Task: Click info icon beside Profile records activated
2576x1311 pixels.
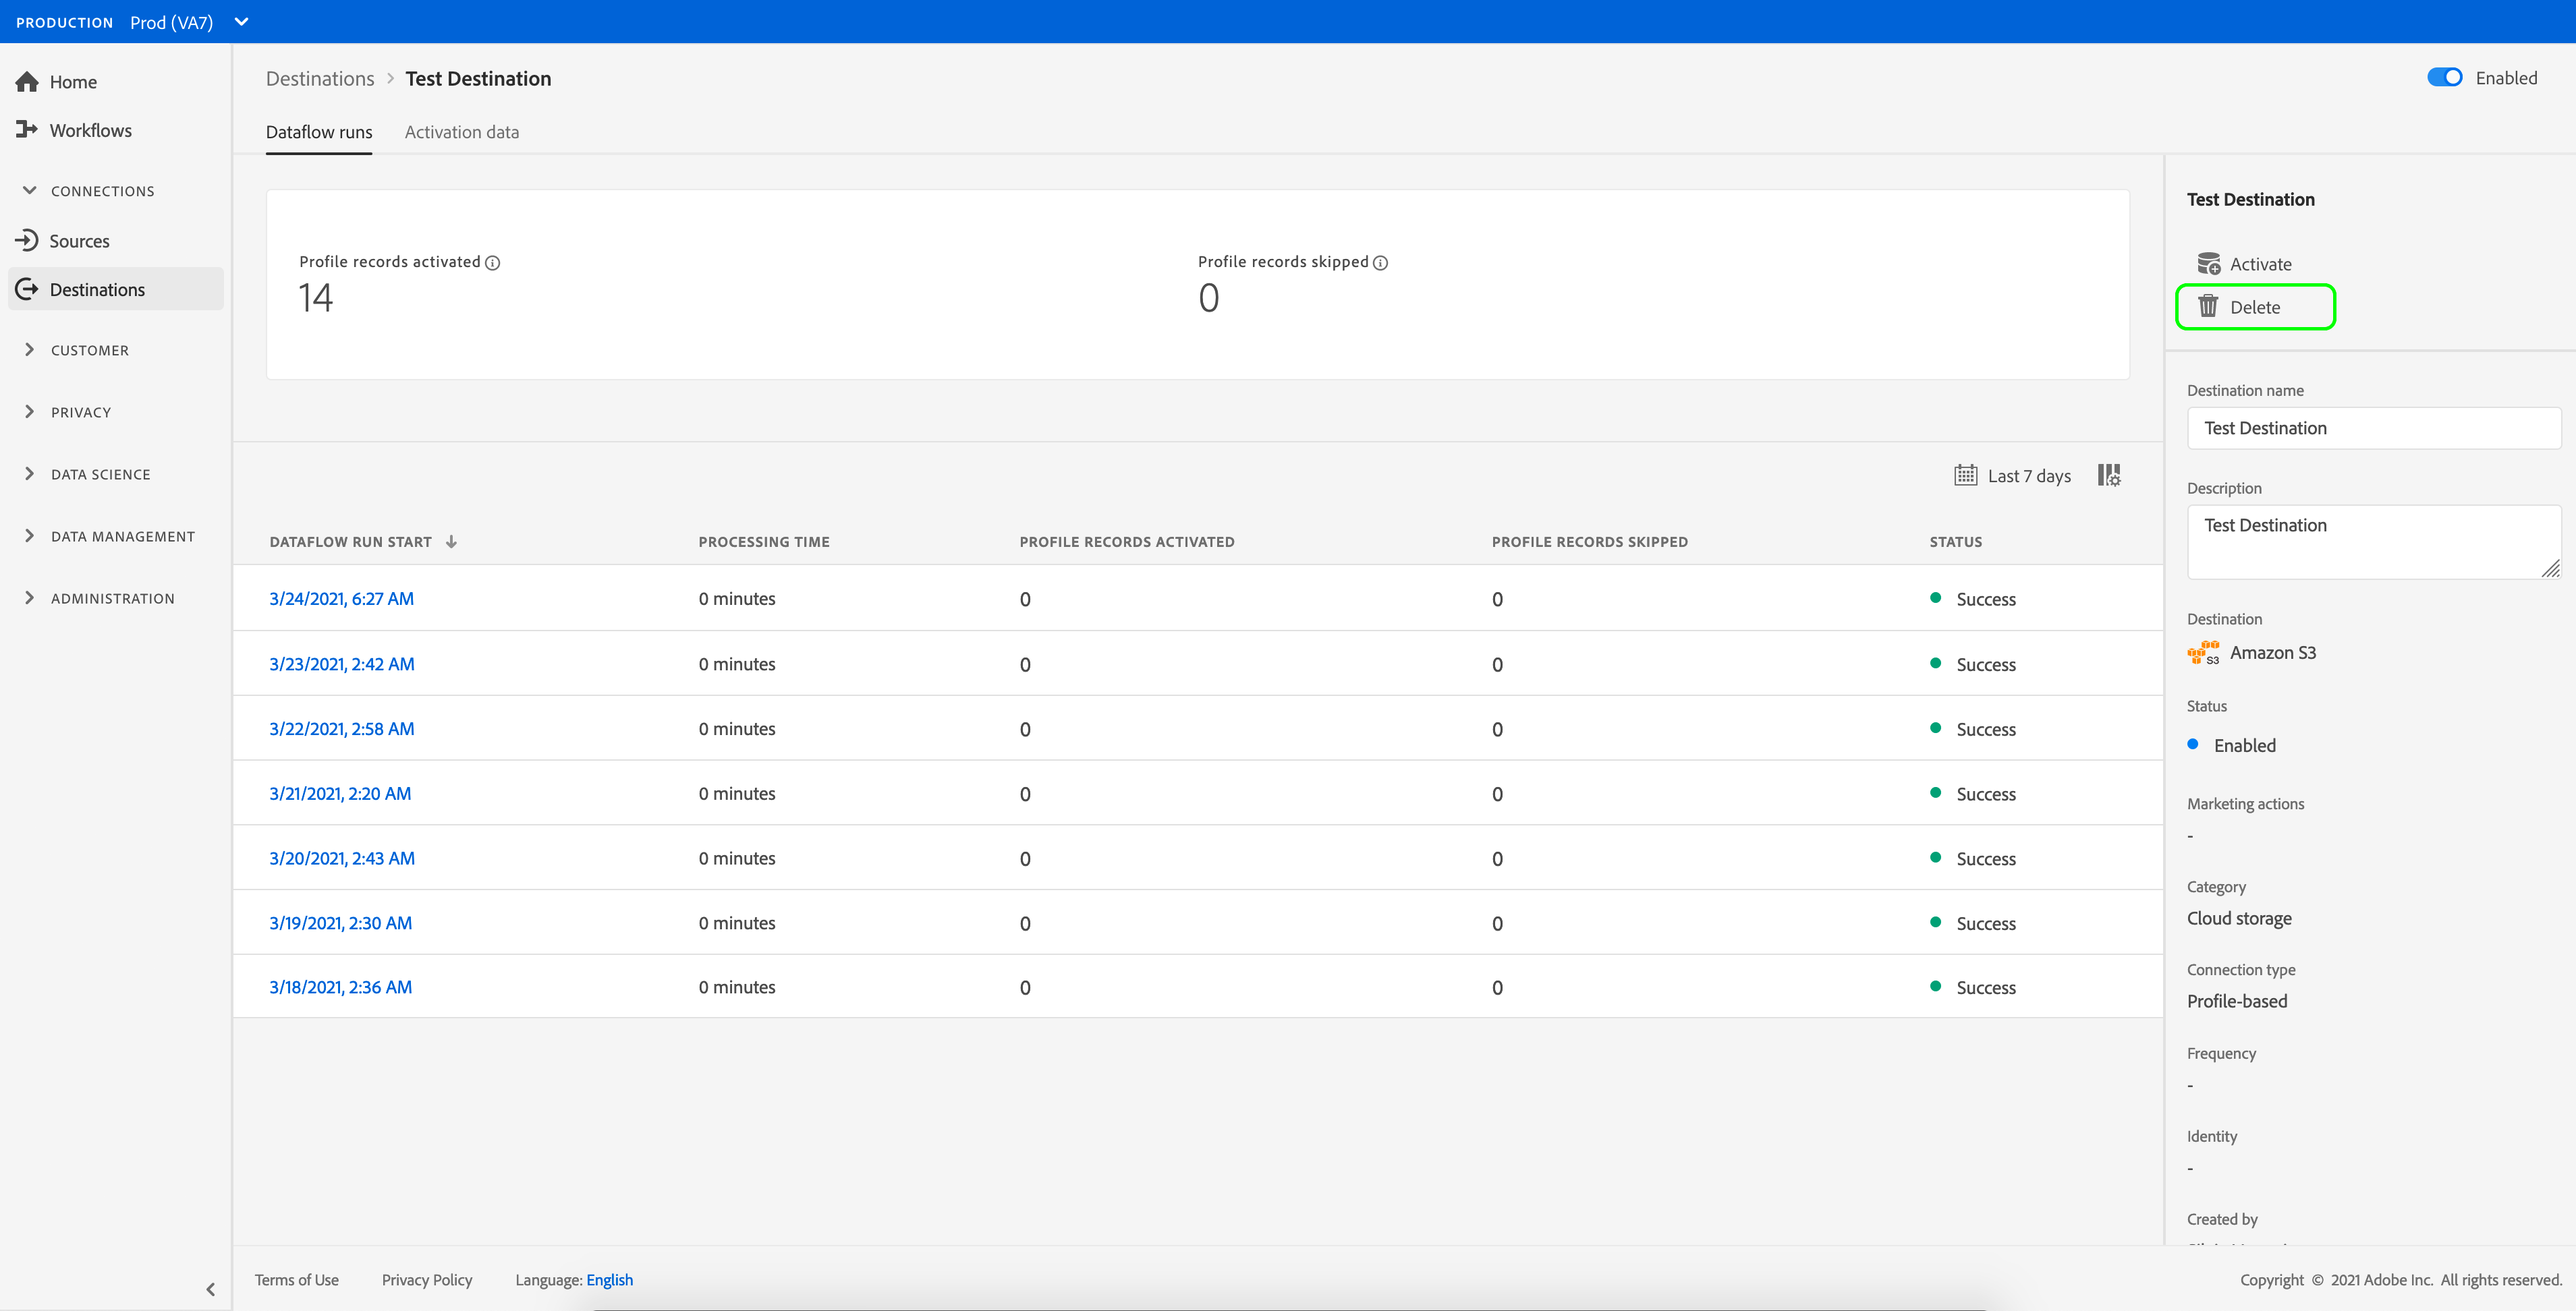Action: (493, 263)
